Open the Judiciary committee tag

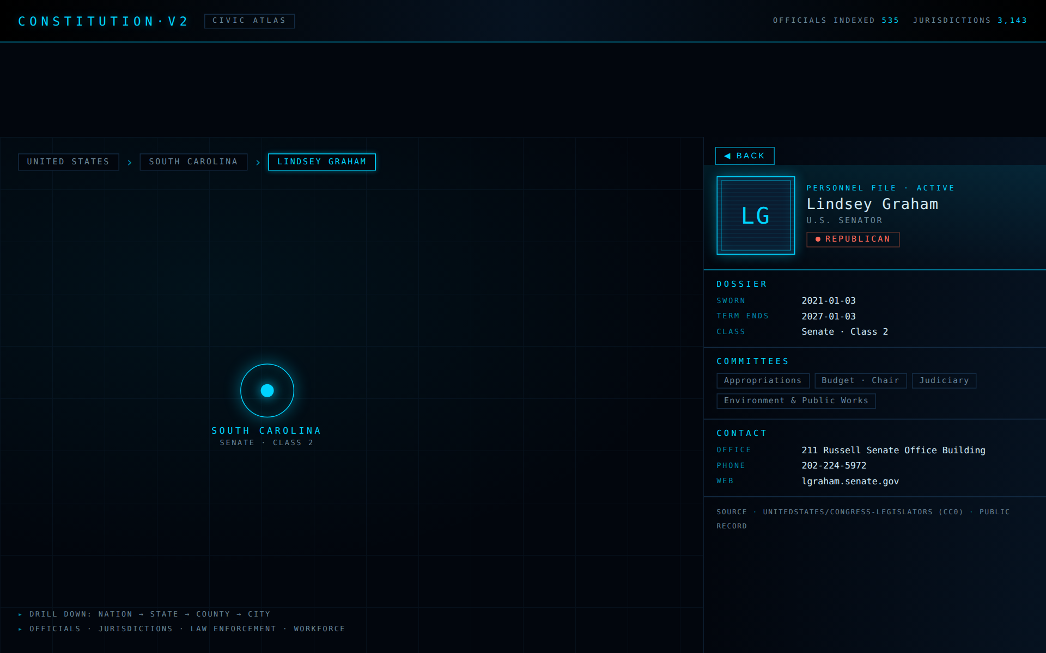click(944, 380)
